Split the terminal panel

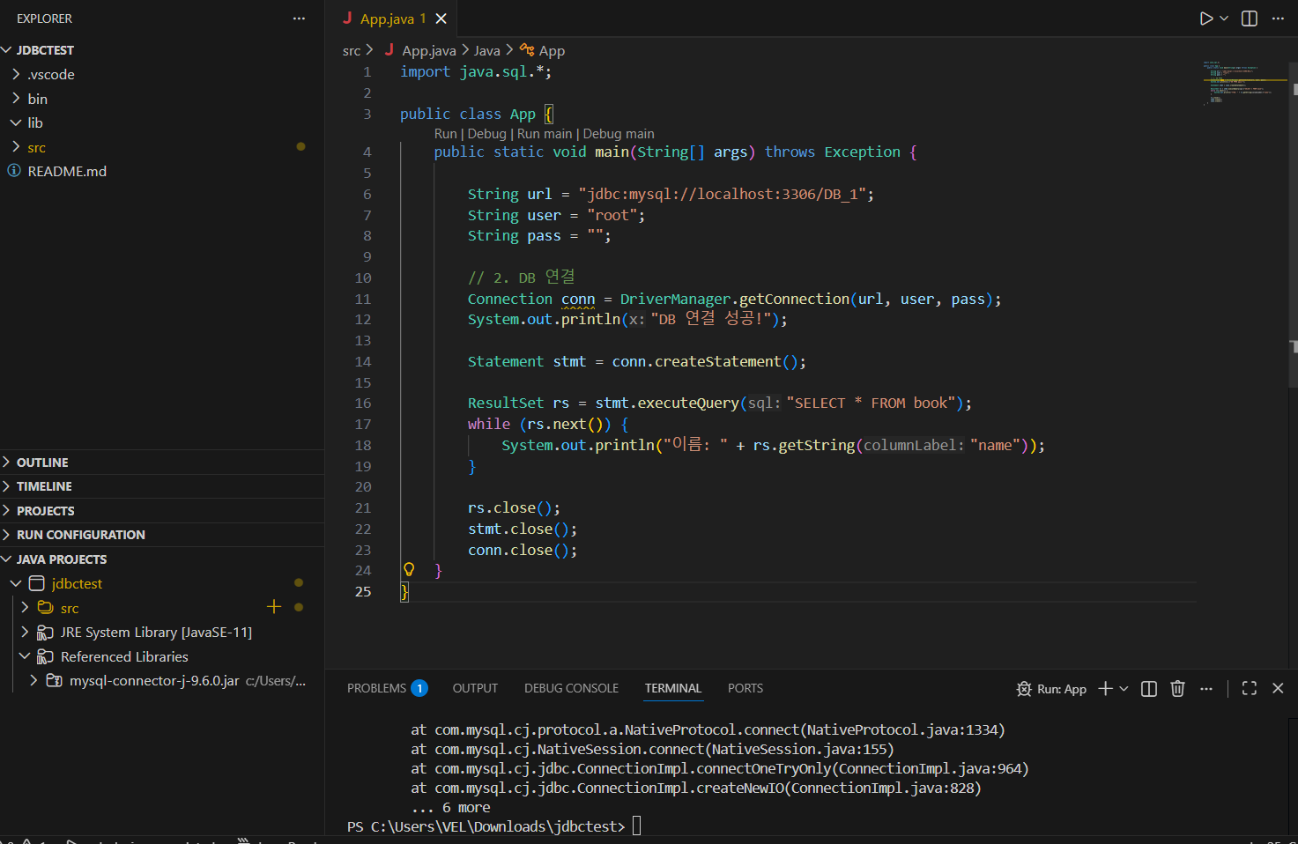pyautogui.click(x=1149, y=689)
